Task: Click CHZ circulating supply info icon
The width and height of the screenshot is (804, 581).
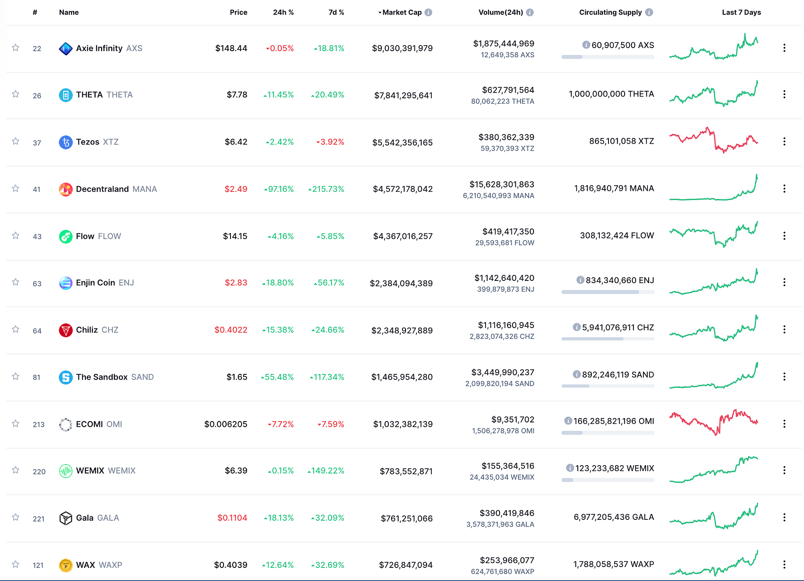Action: point(577,327)
